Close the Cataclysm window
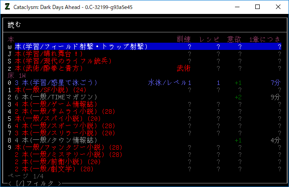This screenshot has width=289, height=187. pos(278,7)
